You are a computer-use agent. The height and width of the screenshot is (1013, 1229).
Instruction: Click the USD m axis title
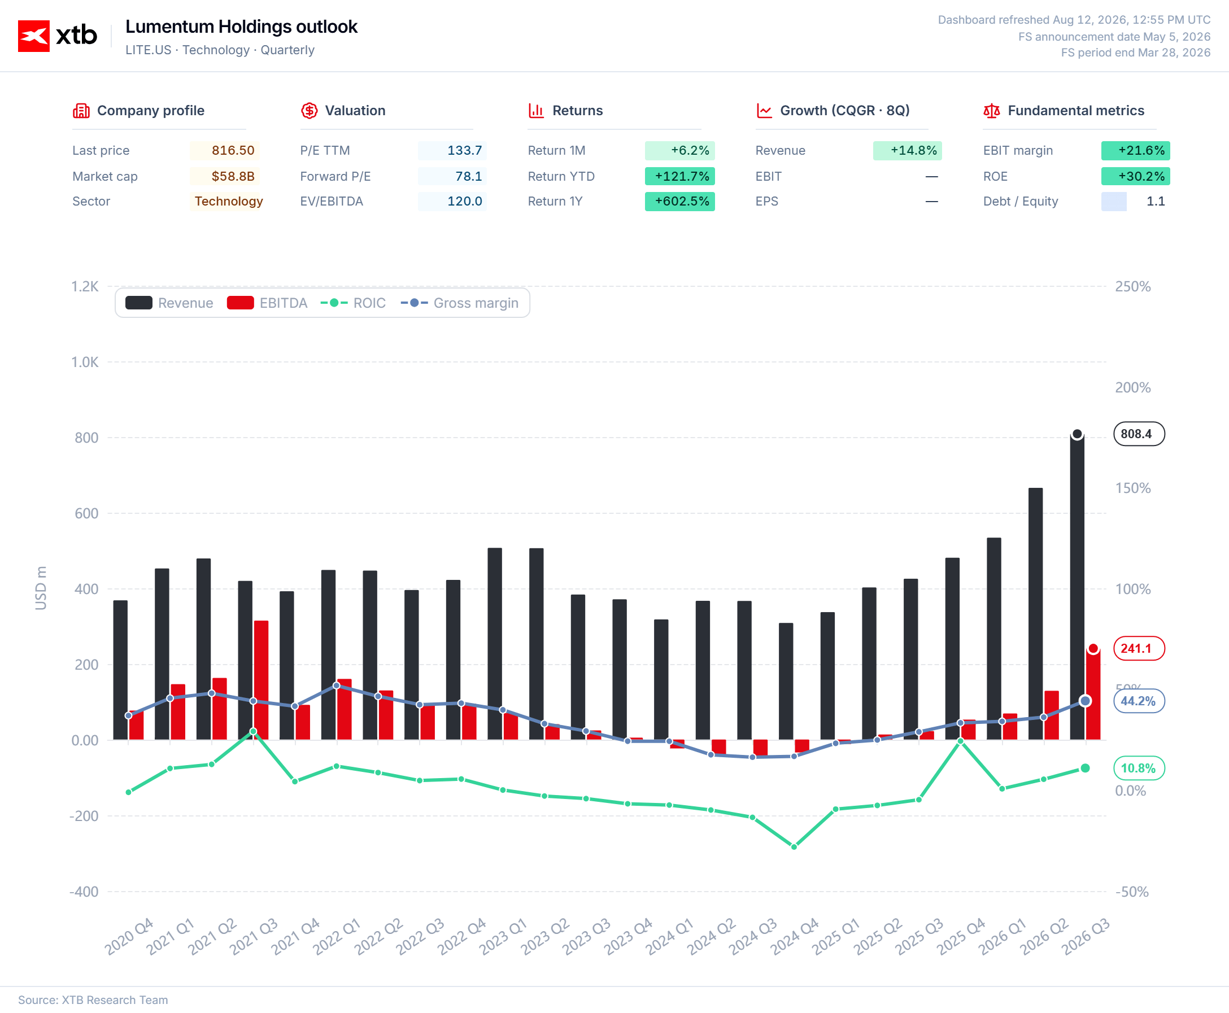41,588
